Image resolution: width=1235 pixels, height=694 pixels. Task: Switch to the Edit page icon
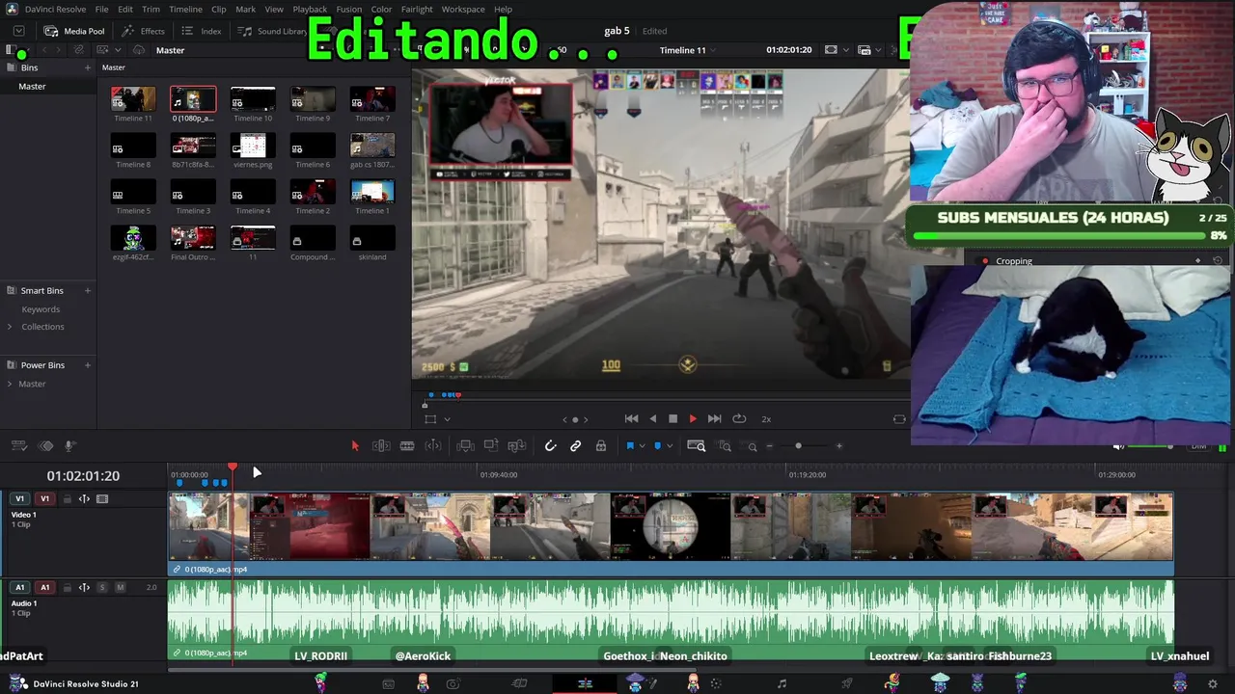[x=585, y=684]
